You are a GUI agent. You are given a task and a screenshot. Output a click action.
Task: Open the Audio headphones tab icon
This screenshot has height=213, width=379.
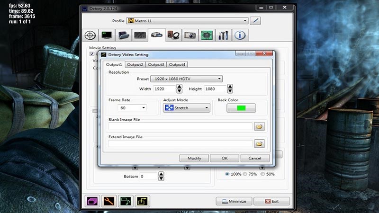click(x=173, y=35)
